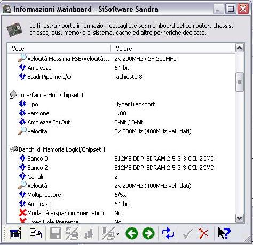Open the options table toolbar icon
The image size is (253, 245).
[x=15, y=233]
